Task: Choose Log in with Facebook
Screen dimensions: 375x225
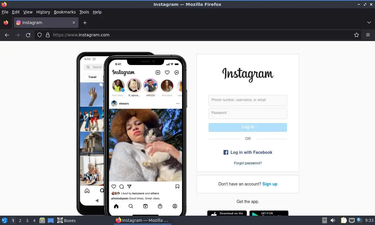Action: [248, 152]
